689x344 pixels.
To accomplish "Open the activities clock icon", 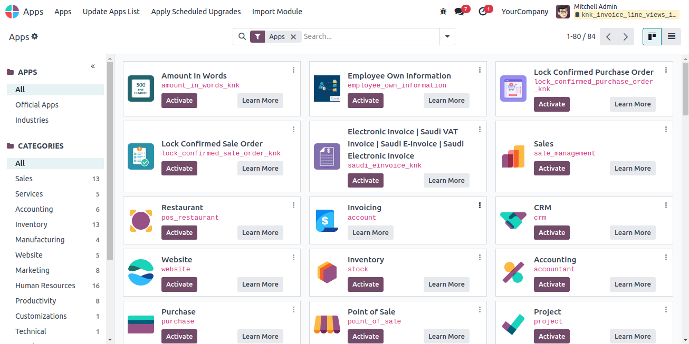I will point(483,12).
